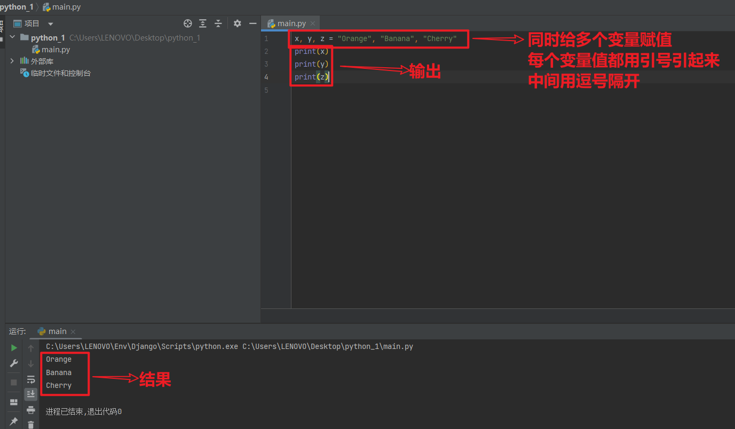Collapse the python_1 project folder

coord(12,37)
